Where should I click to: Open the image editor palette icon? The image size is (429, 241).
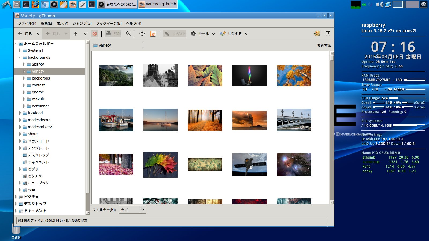coord(317,34)
